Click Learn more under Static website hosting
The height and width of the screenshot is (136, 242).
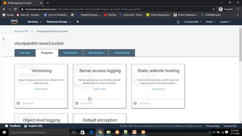[x=158, y=89]
